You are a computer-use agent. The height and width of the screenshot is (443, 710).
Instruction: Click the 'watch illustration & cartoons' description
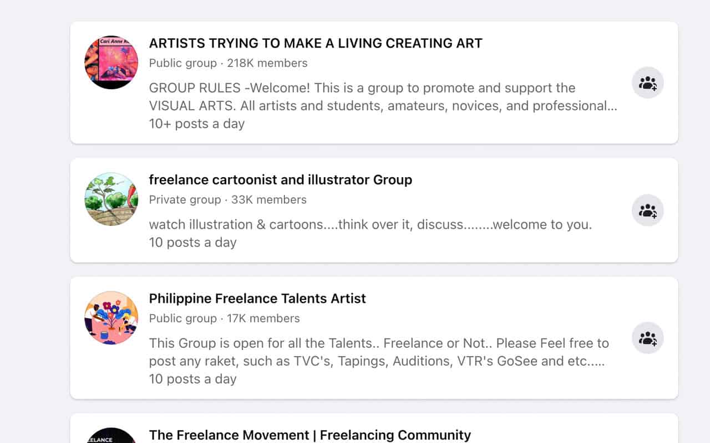click(370, 225)
